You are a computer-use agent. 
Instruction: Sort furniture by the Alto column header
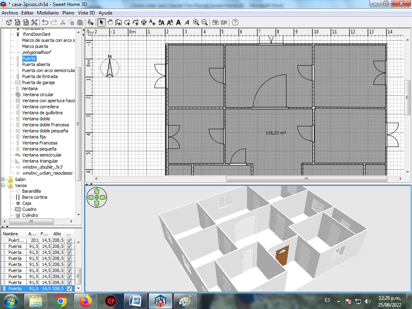tap(57, 234)
